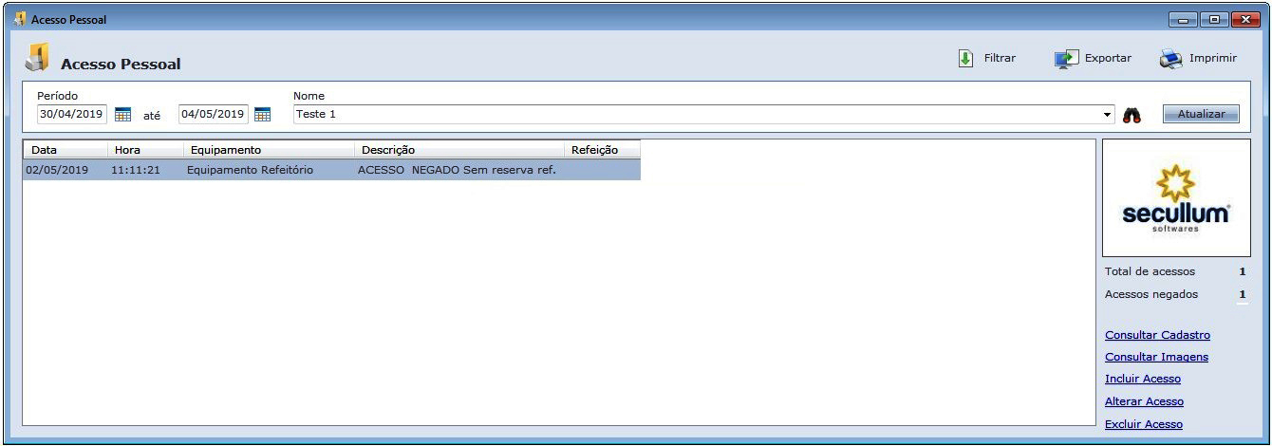
Task: Open the end date calendar picker
Action: 263,115
